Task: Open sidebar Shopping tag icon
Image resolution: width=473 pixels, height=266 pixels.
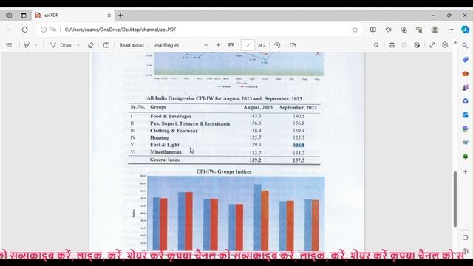Action: [465, 59]
